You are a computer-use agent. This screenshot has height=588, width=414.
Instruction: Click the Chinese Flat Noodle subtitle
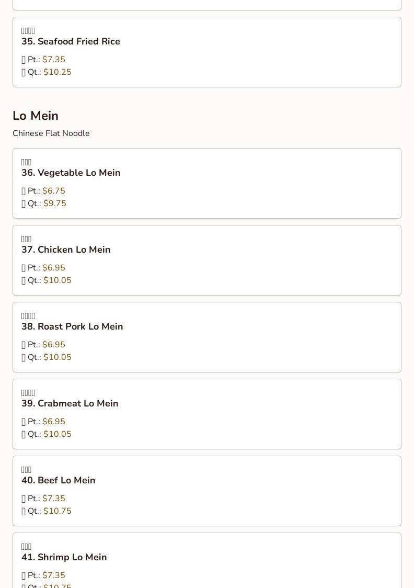pos(51,133)
